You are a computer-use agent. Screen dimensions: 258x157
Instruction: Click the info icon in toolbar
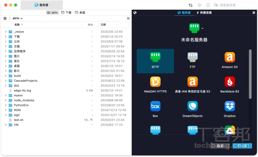click(208, 5)
